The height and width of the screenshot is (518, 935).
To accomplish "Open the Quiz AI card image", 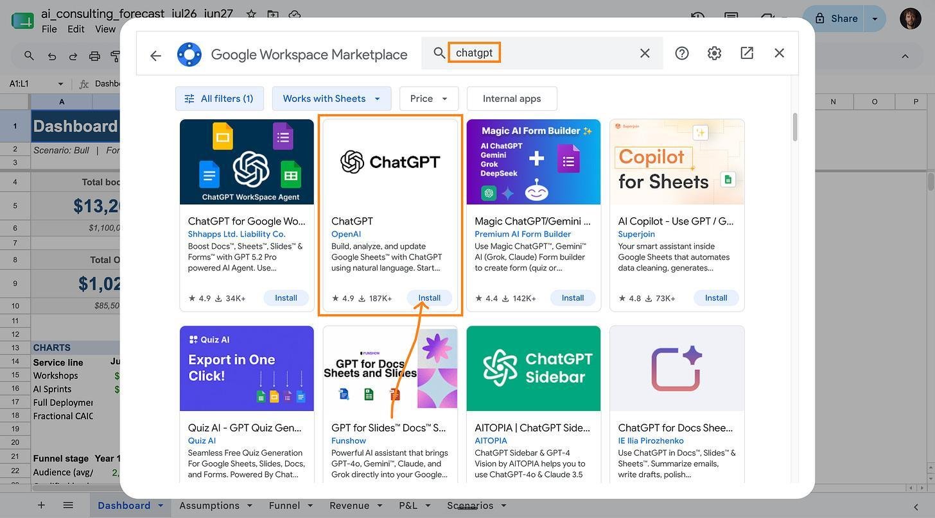I will point(247,369).
